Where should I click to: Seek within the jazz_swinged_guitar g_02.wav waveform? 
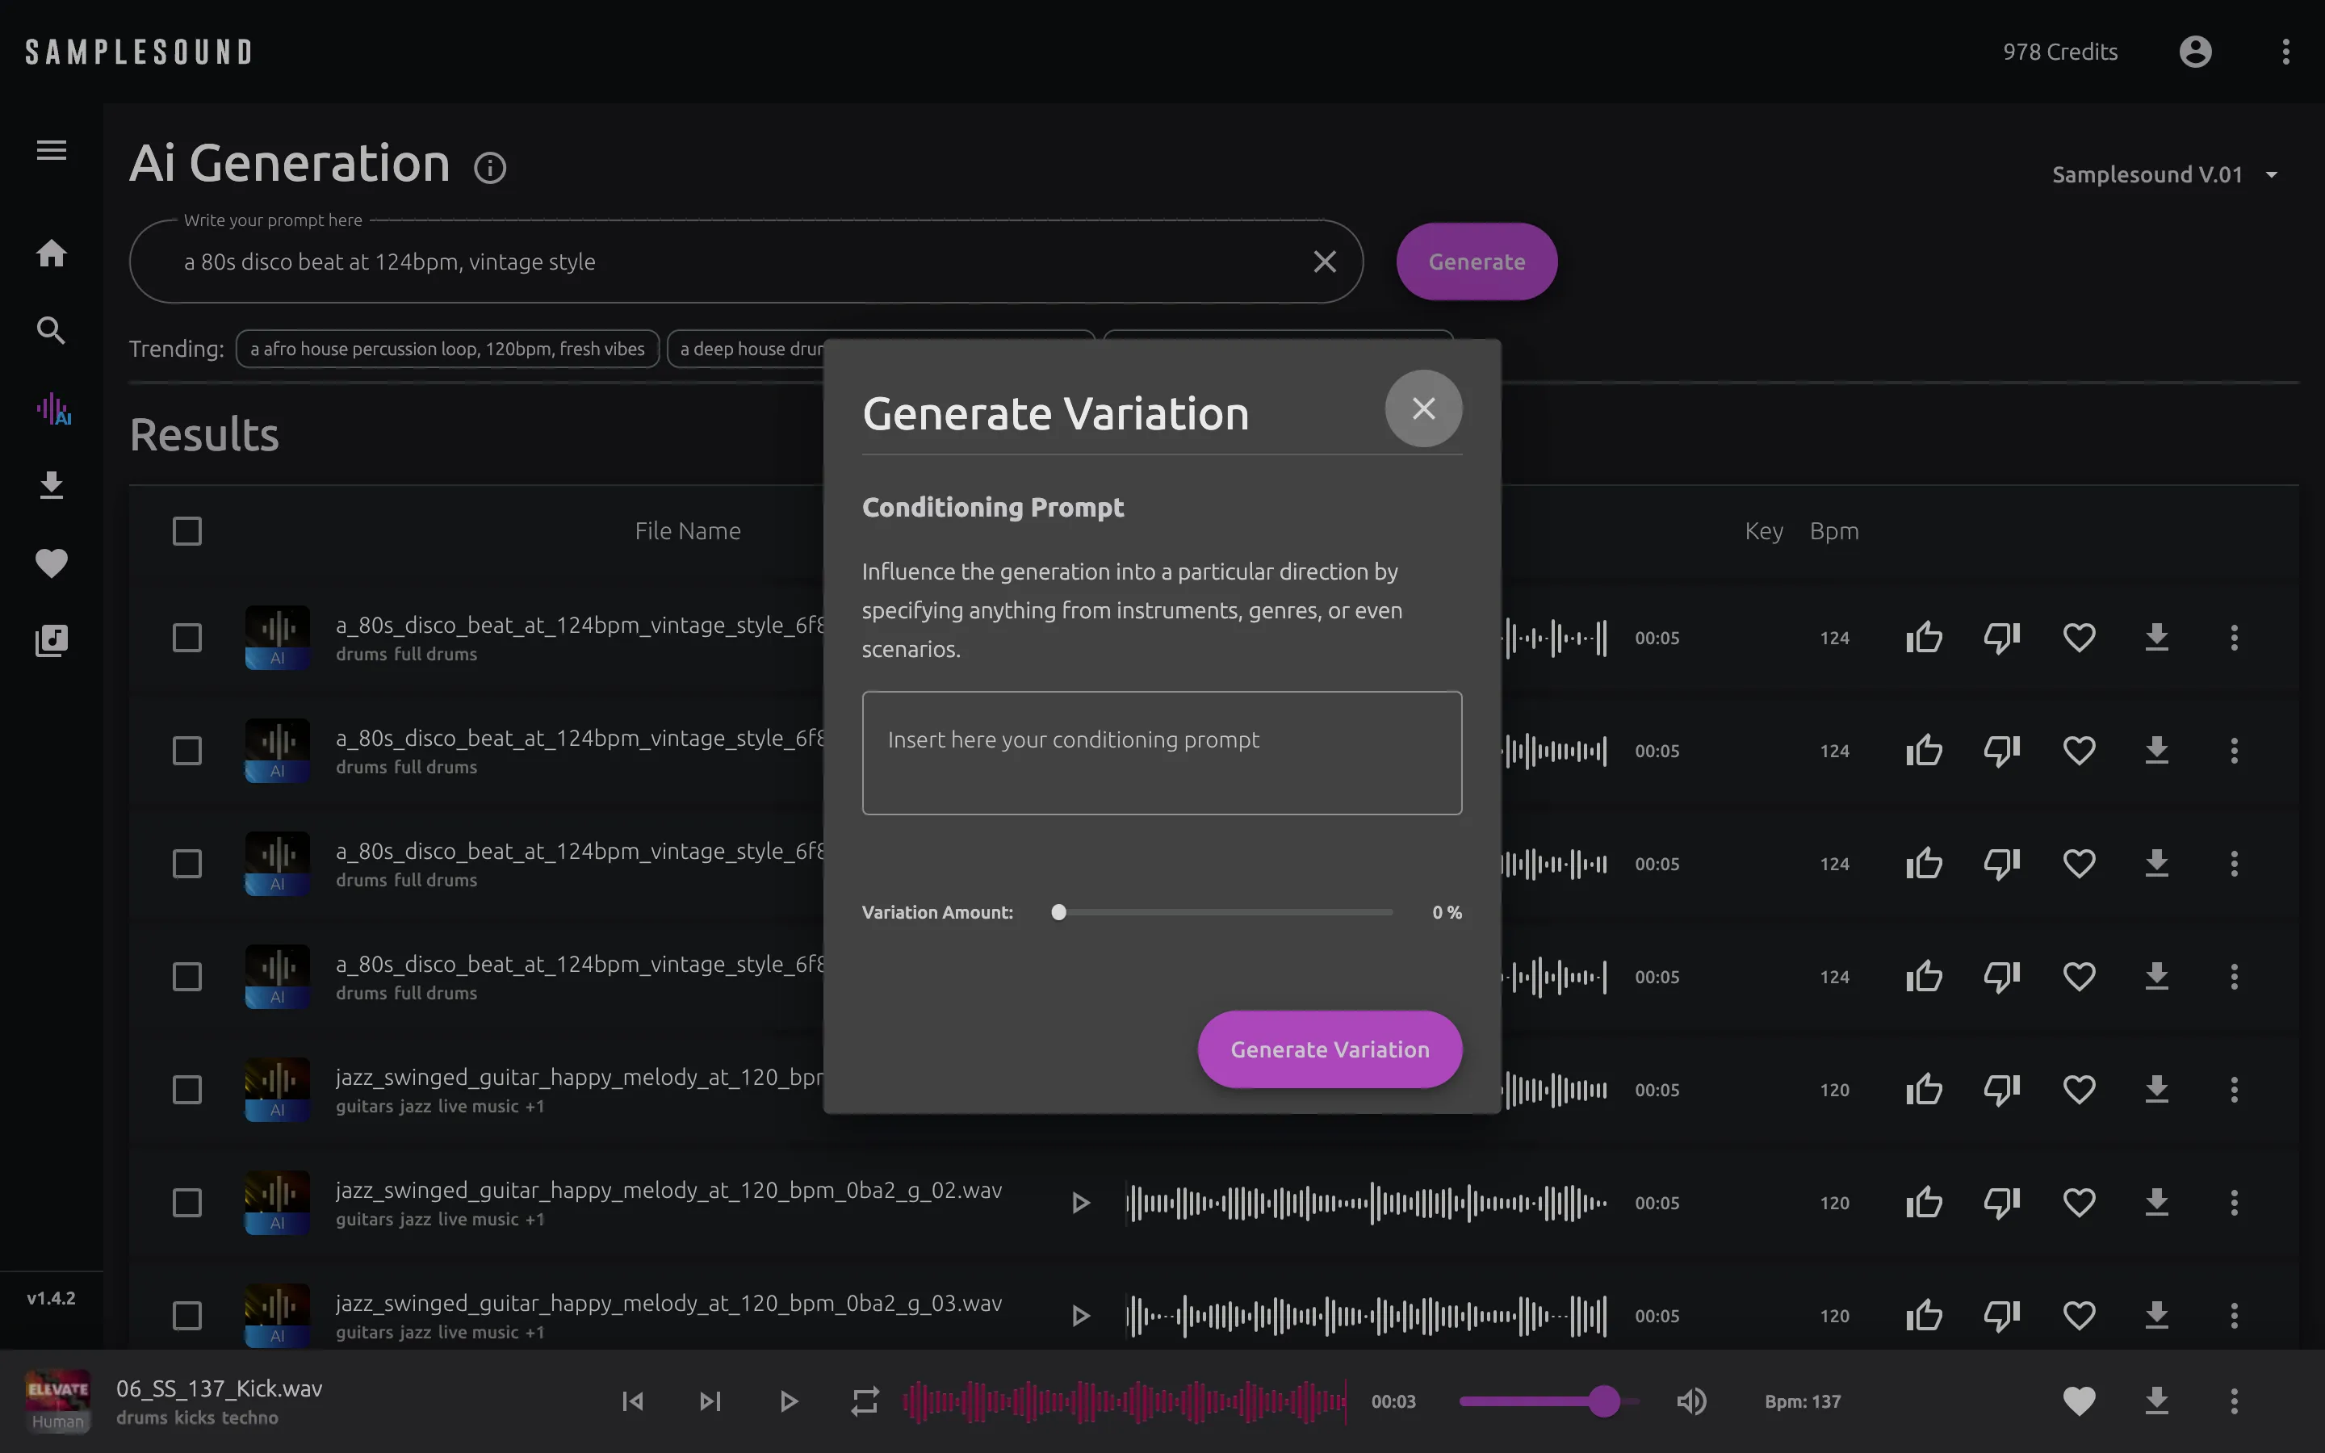coord(1365,1202)
